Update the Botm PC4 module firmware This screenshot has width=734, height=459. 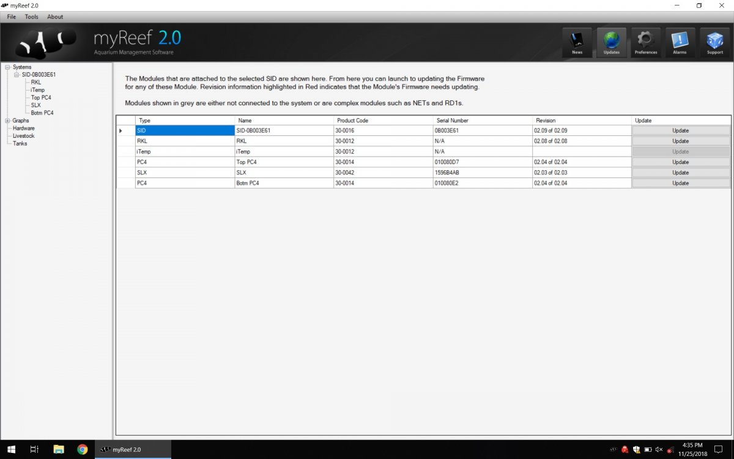(x=681, y=183)
